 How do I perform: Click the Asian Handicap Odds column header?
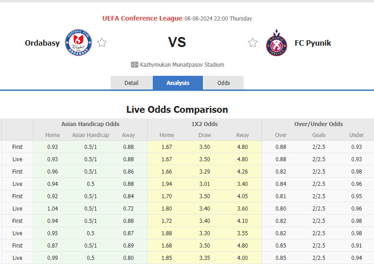[91, 124]
